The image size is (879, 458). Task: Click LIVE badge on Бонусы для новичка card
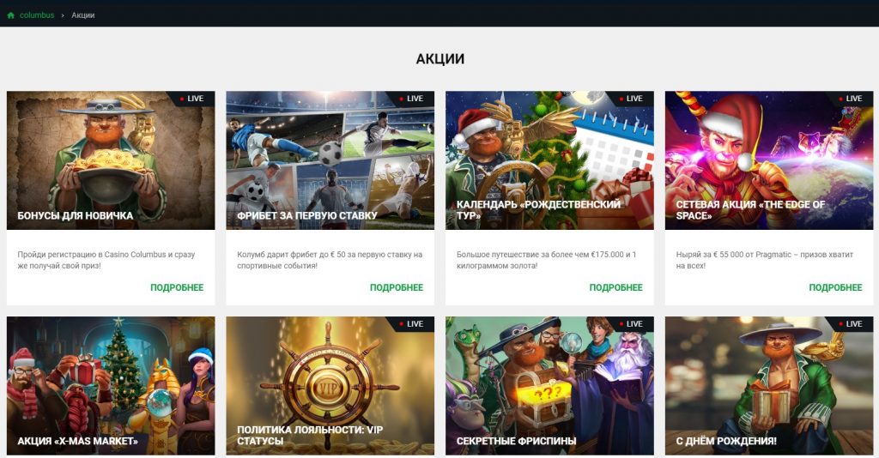tap(191, 99)
